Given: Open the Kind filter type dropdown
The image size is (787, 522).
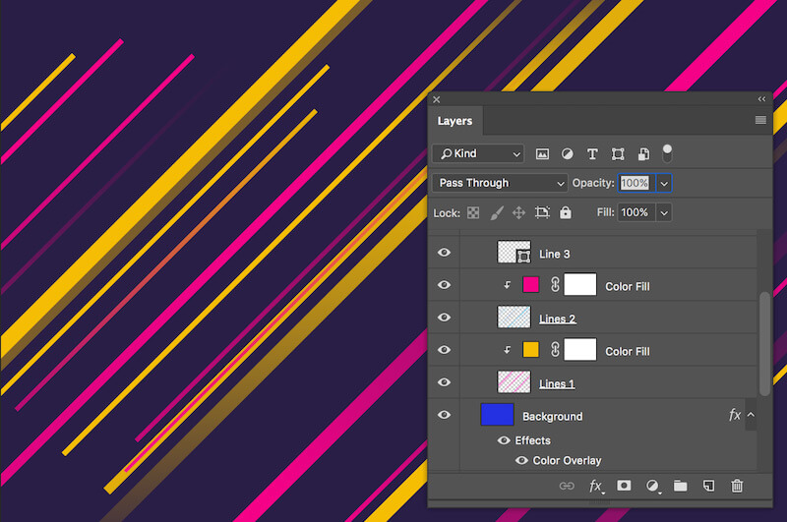Looking at the screenshot, I should tap(478, 154).
